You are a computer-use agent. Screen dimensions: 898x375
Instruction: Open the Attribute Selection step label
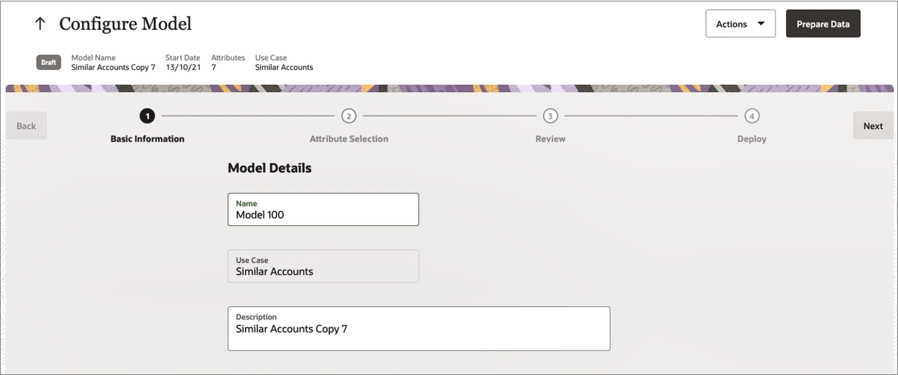tap(348, 139)
